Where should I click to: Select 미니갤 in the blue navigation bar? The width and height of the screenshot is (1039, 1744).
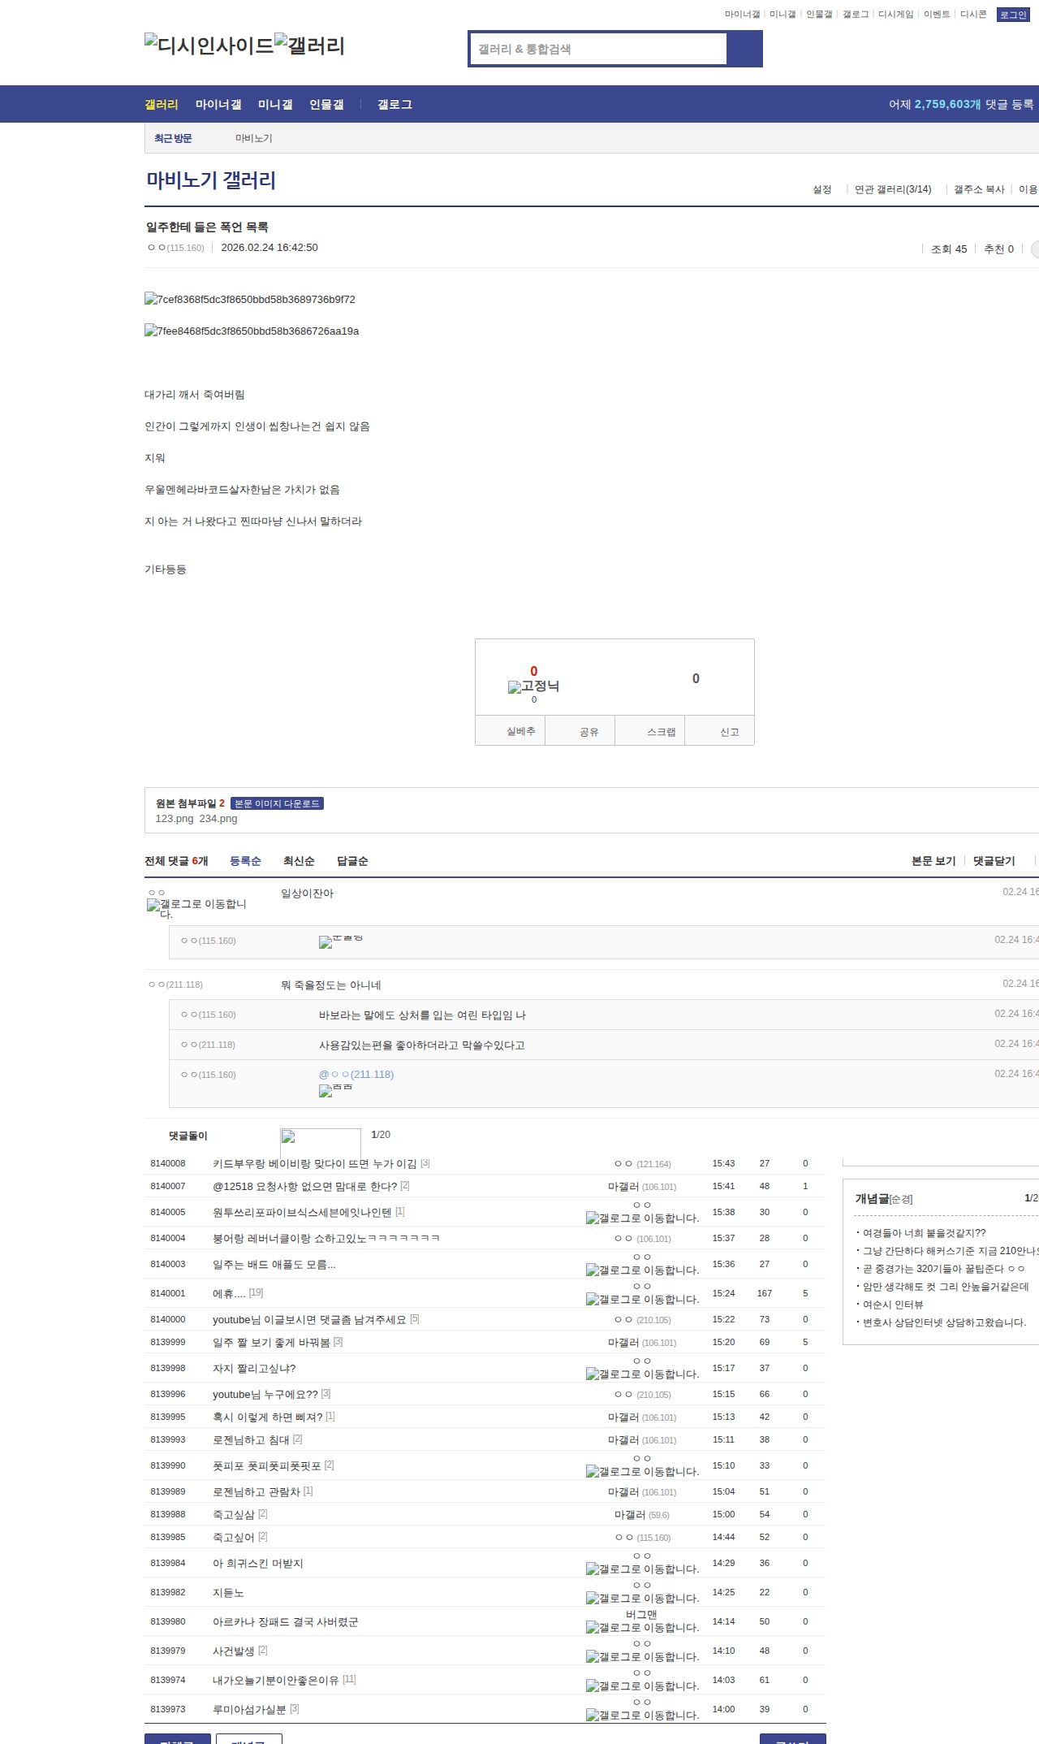[275, 104]
